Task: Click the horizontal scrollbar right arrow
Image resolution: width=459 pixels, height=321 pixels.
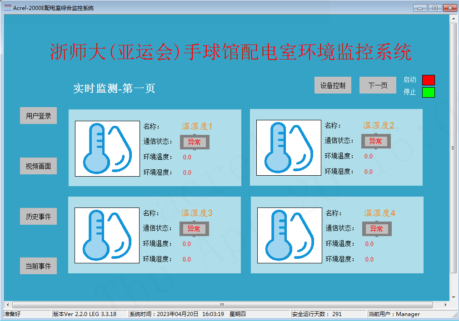Action: click(445, 305)
